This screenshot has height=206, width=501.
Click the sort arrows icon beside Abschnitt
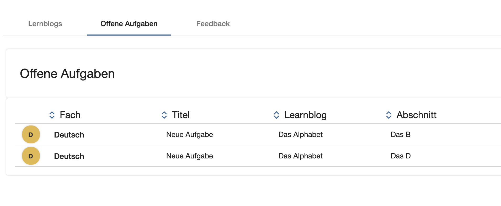click(x=389, y=115)
